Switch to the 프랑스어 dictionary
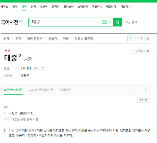This screenshot has width=157, height=143. (69, 7)
